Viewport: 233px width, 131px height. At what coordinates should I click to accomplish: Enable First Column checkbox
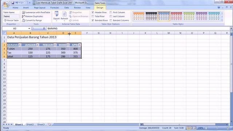point(111,12)
